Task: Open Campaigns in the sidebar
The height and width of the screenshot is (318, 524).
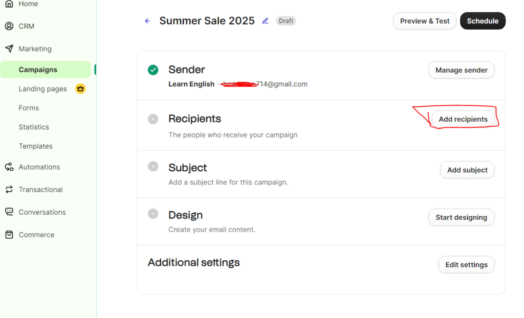Action: (x=38, y=70)
